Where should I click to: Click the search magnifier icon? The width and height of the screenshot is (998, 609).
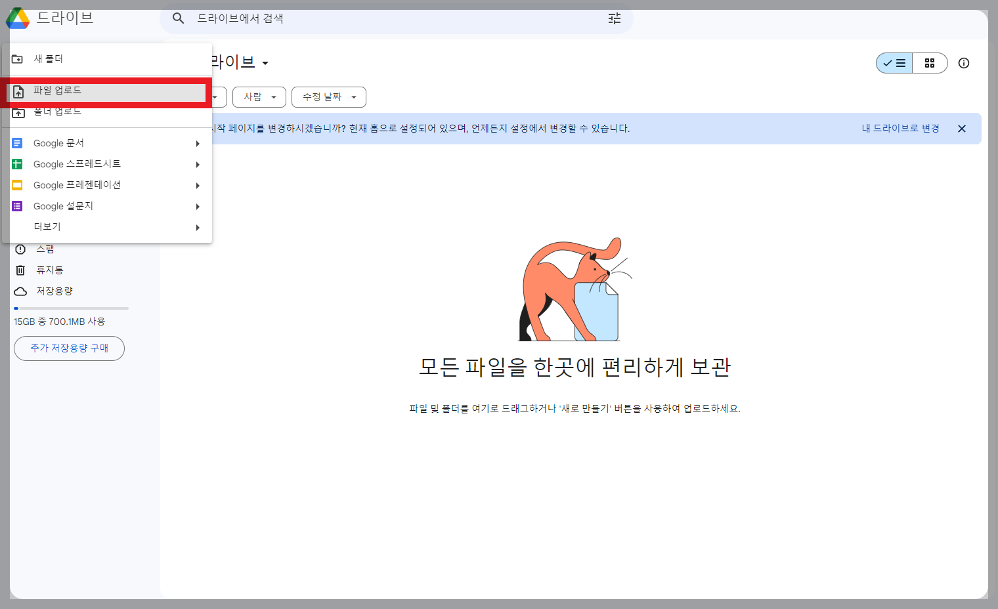178,18
